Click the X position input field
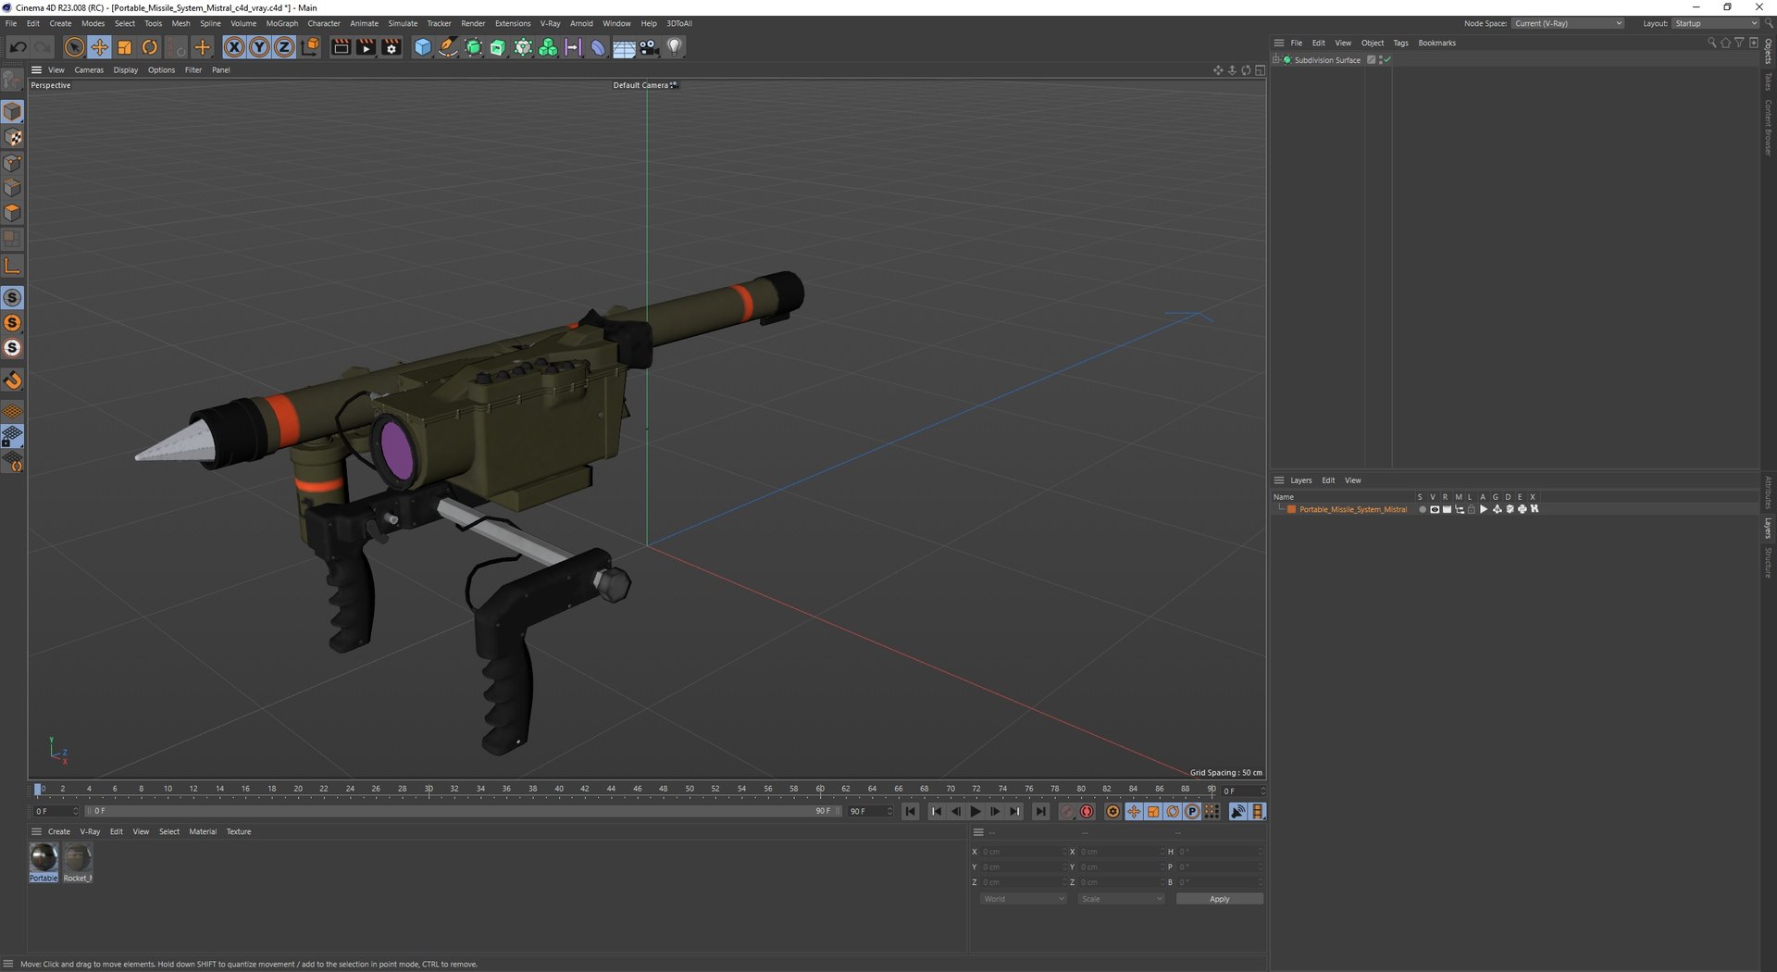This screenshot has height=972, width=1777. pos(1023,852)
